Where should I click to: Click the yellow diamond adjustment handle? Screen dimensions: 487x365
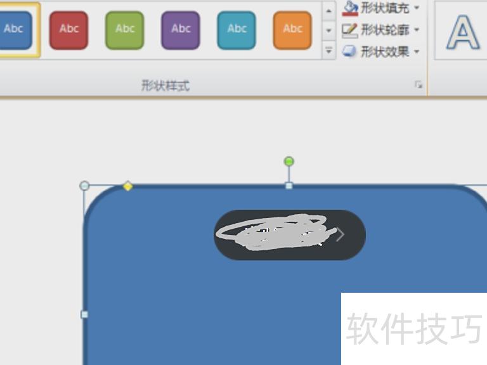[x=128, y=186]
